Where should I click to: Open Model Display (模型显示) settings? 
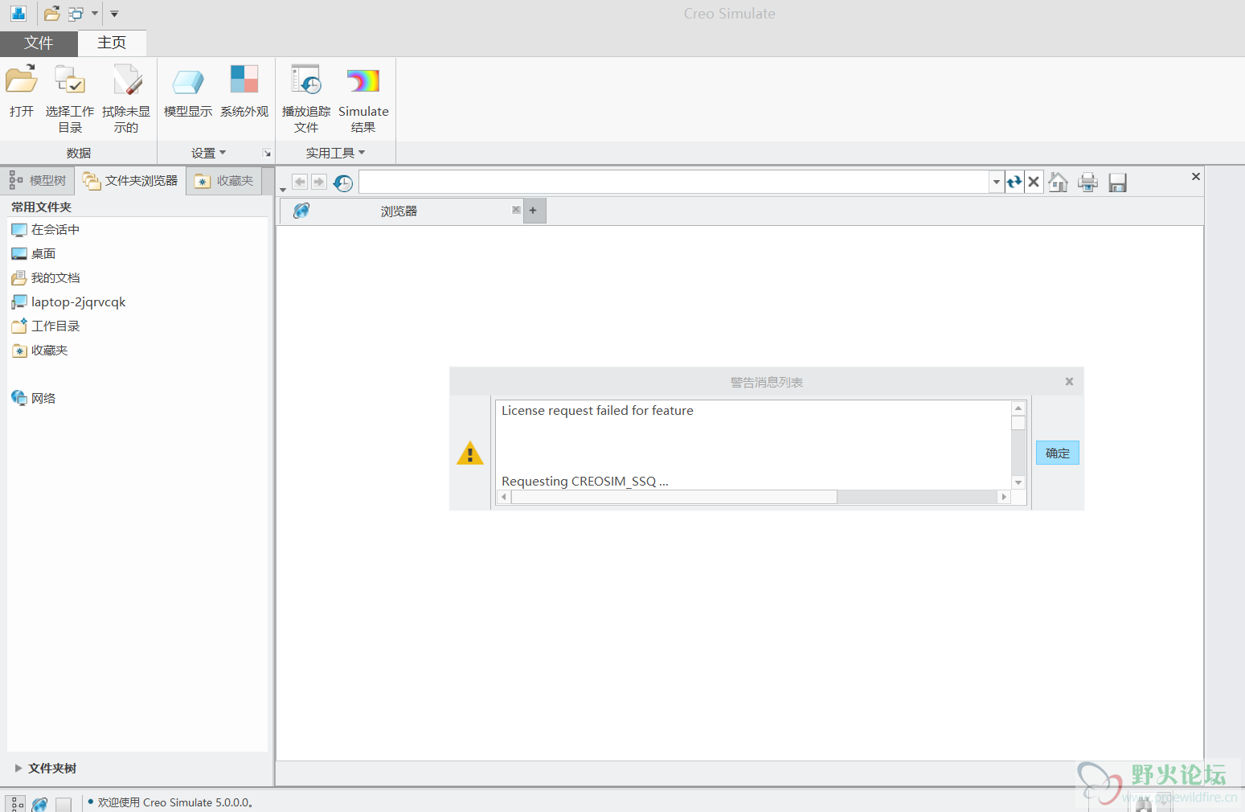[x=188, y=91]
